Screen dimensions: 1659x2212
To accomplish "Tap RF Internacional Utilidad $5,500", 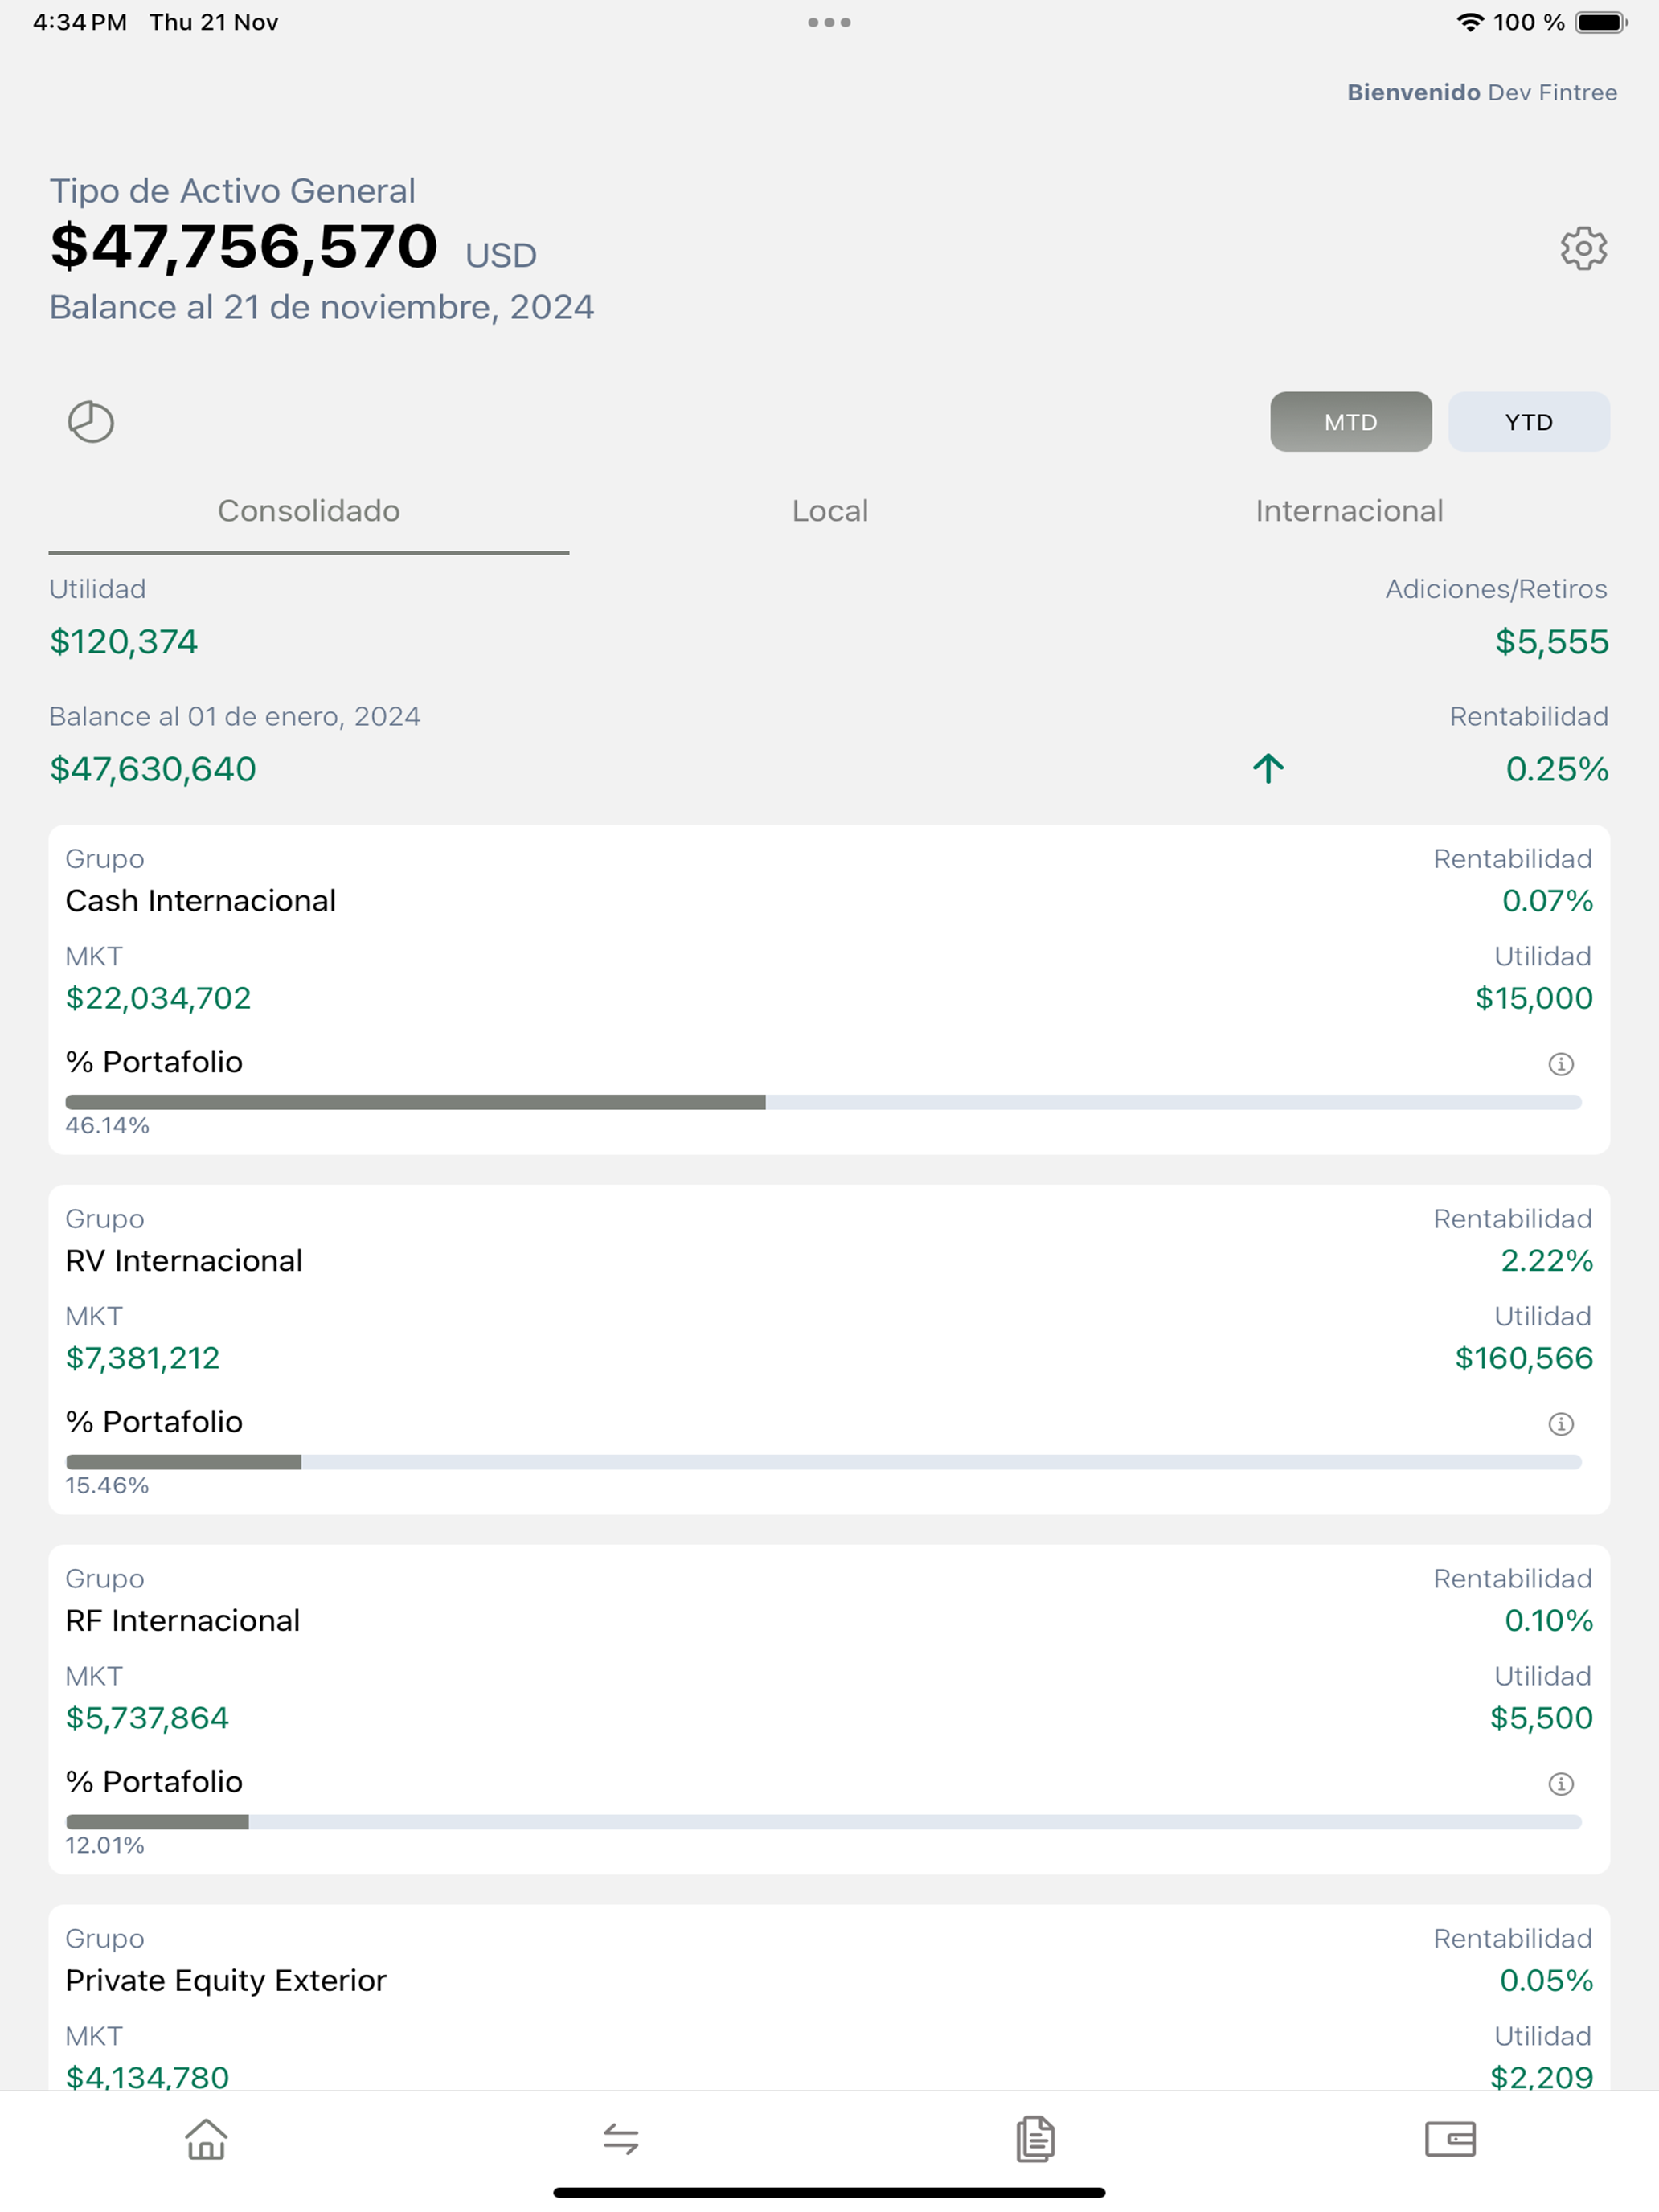I will [1541, 1718].
